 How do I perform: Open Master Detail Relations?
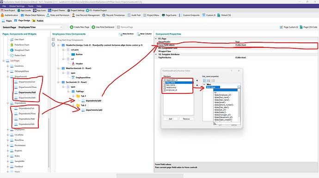pyautogui.click(x=32, y=15)
